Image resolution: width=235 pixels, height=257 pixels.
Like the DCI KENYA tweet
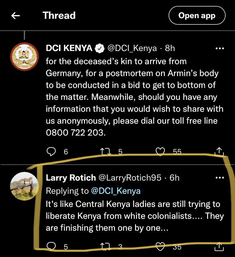click(x=160, y=152)
